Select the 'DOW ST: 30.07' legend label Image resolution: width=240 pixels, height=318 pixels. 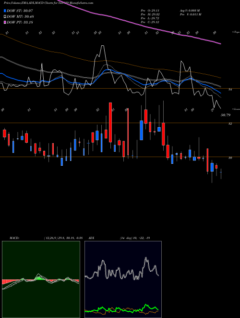coord(20,11)
